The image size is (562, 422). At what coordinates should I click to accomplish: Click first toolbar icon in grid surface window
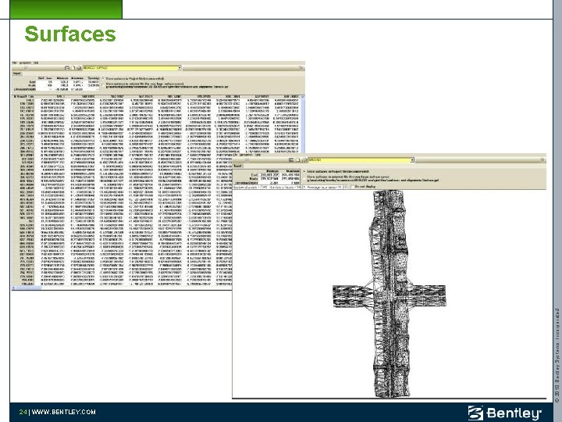(67, 68)
